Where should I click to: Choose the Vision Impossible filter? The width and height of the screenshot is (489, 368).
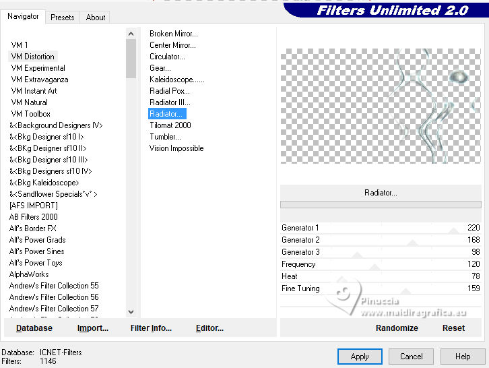pyautogui.click(x=176, y=148)
